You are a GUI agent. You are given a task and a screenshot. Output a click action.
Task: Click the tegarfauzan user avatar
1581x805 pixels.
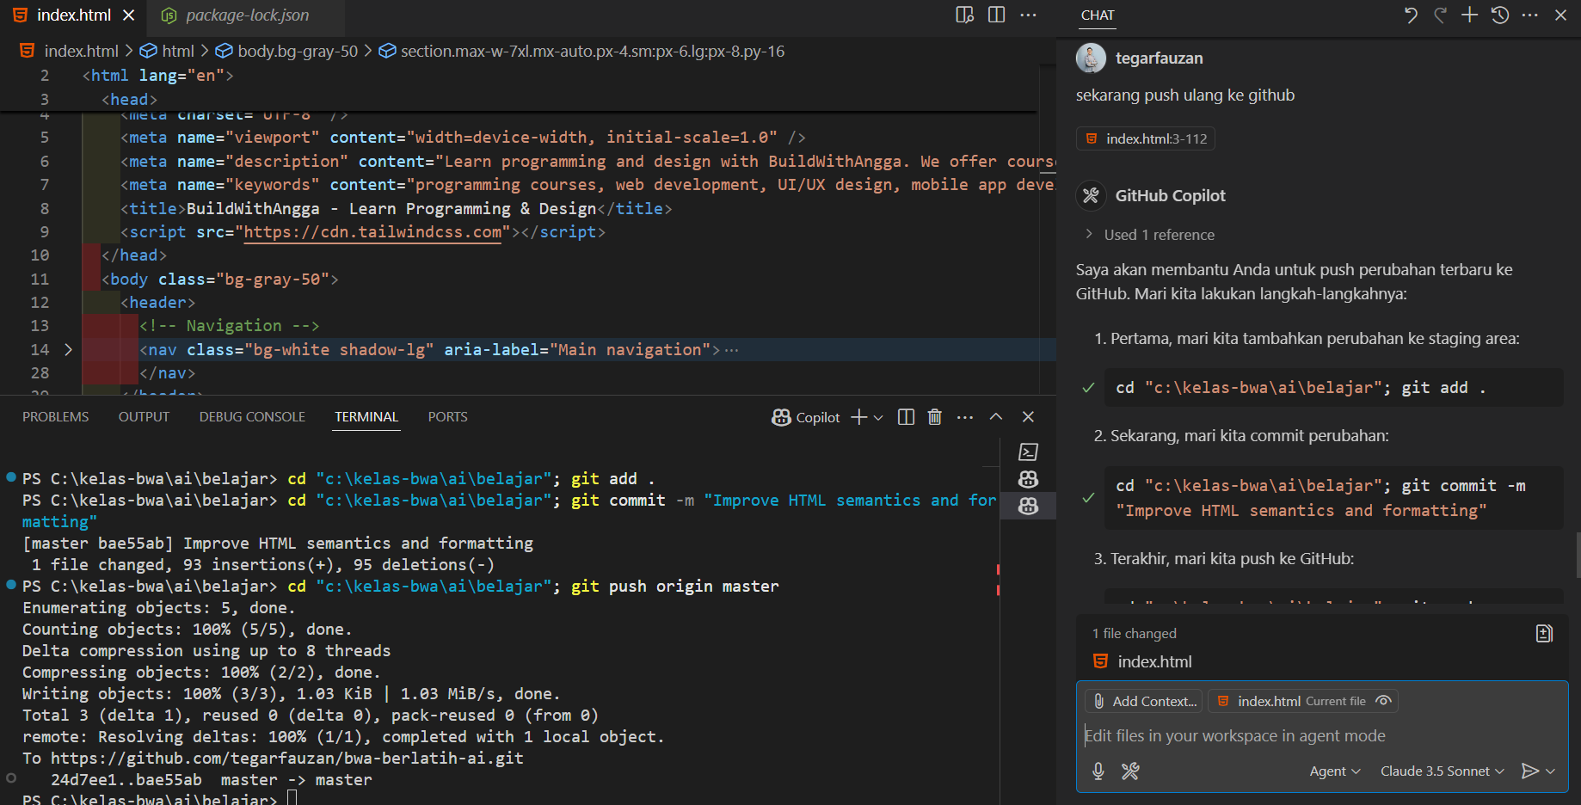1091,58
